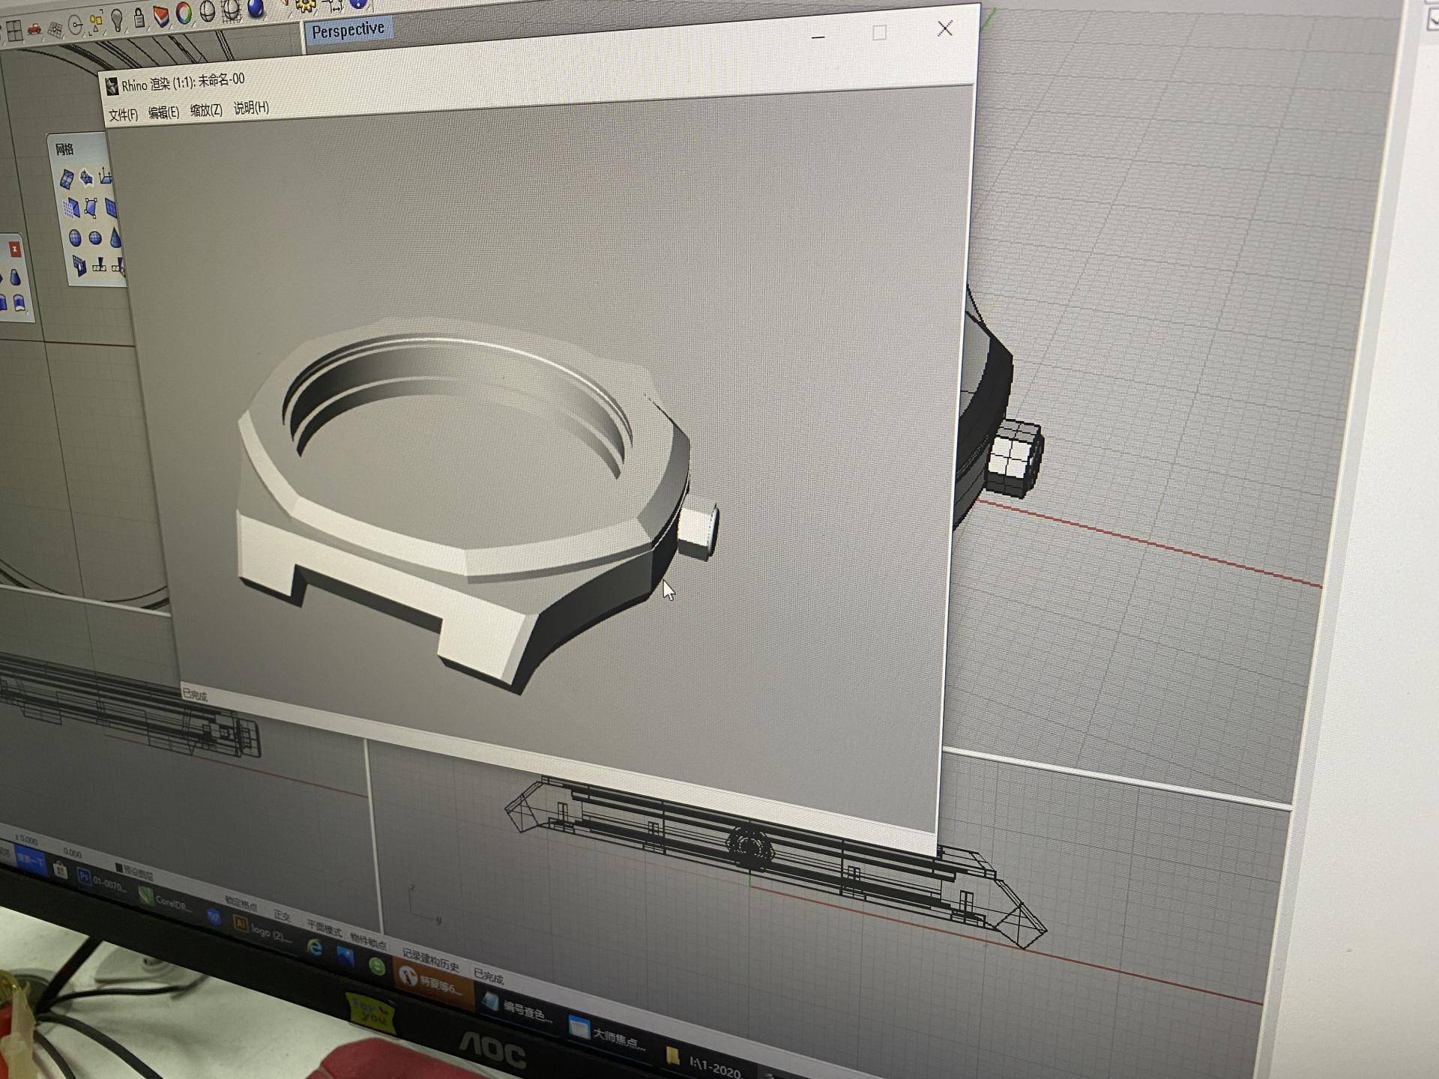1439x1079 pixels.
Task: Toggle 记录建构历史 in status bar
Action: tap(430, 960)
